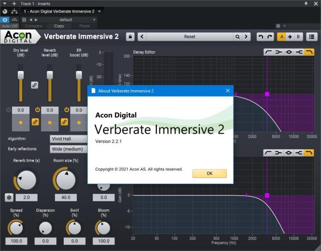
Task: Click the Dispersion knob
Action: point(45,228)
